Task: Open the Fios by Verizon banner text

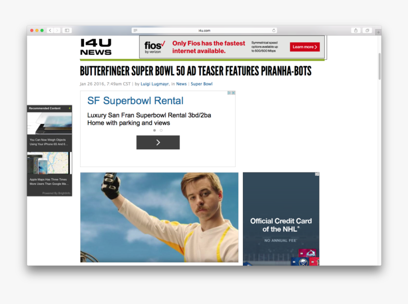Action: [155, 47]
